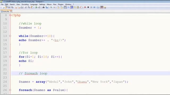170x95 pixels.
Task: Open the Settings menu
Action: click(42, 4)
